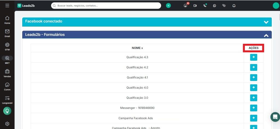The image size is (280, 129).
Task: Open Vendas in sidebar
Action: [x=7, y=73]
